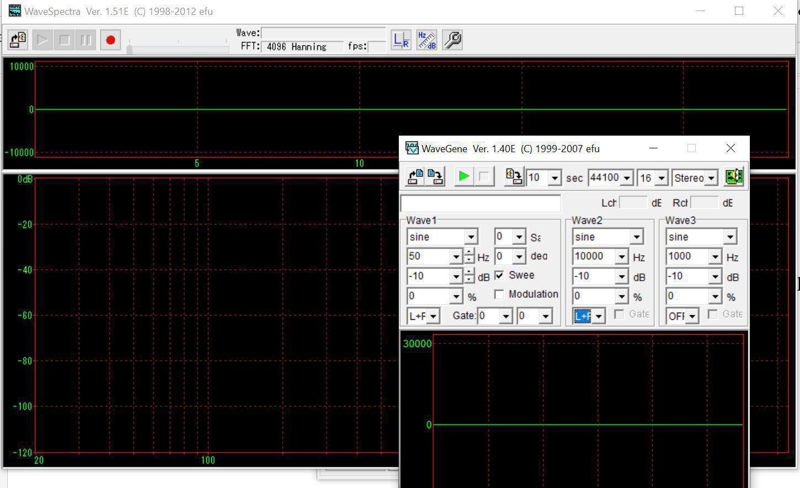Click the Hz/dB measurement icon
The width and height of the screenshot is (800, 488).
coord(426,40)
